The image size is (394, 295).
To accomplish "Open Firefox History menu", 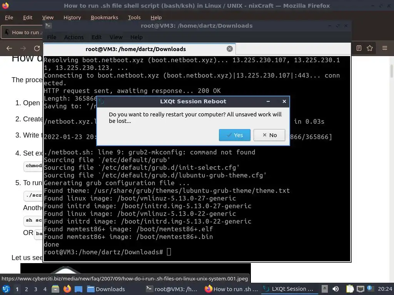I will coord(72,17).
